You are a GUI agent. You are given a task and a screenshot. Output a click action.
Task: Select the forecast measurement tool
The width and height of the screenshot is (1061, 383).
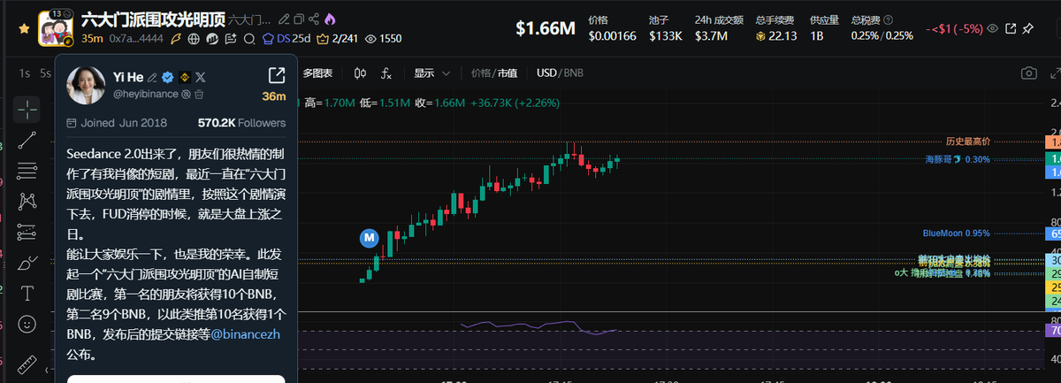27,232
